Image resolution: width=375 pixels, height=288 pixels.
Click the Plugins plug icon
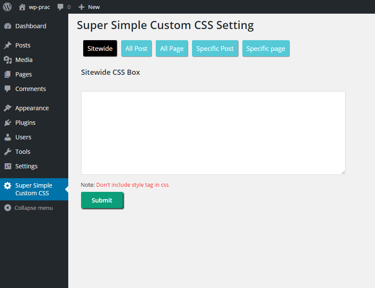click(x=8, y=123)
